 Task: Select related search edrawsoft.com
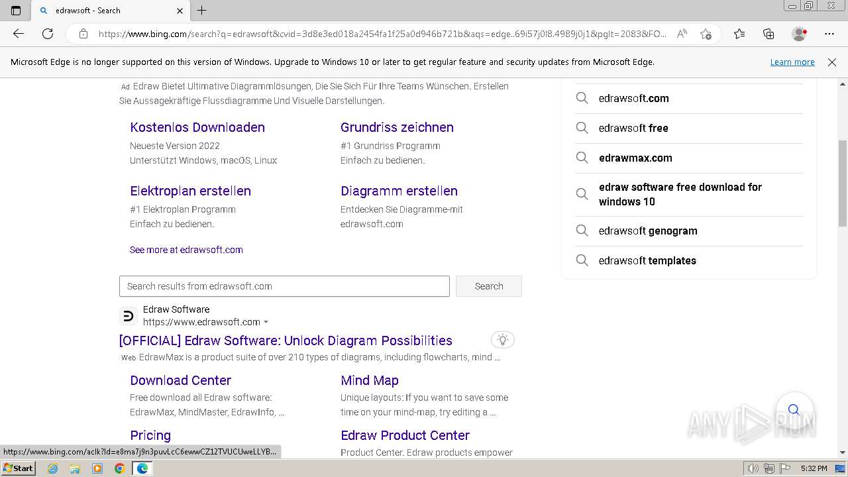click(634, 98)
